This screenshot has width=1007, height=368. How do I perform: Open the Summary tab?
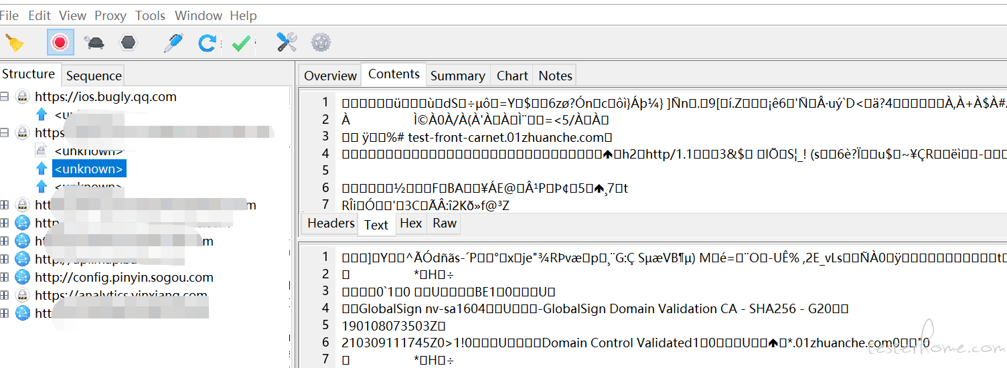click(457, 76)
